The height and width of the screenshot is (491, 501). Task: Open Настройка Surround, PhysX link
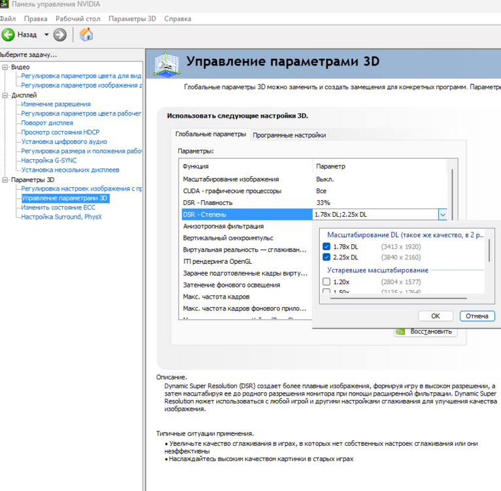tap(61, 217)
